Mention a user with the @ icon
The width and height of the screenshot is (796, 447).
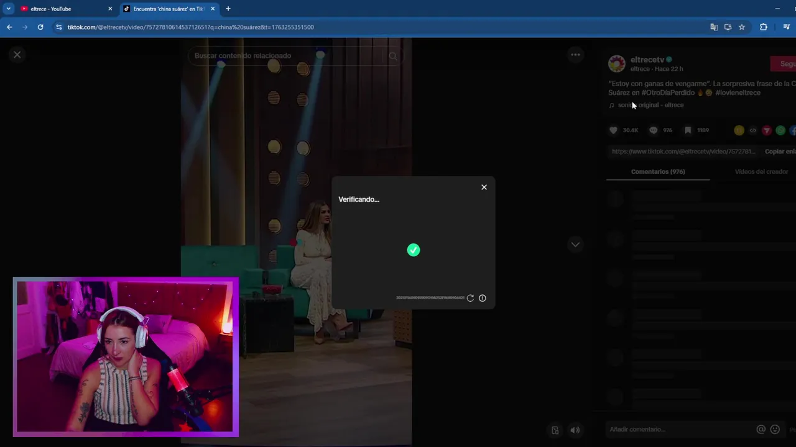[761, 429]
